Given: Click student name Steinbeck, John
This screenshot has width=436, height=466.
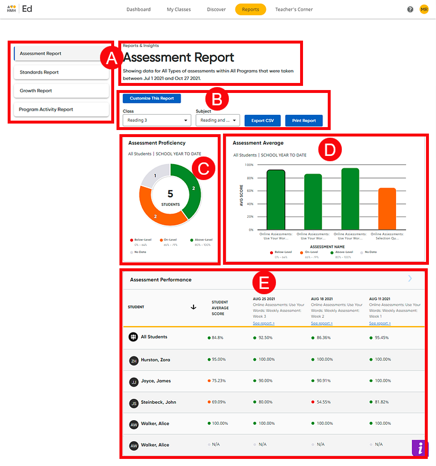Looking at the screenshot, I should click(x=158, y=402).
